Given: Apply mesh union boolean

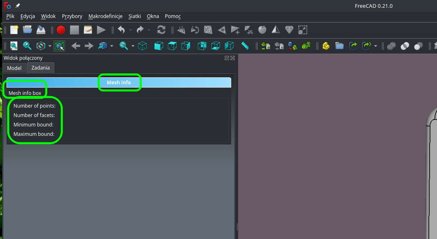Looking at the screenshot, I should (391, 46).
